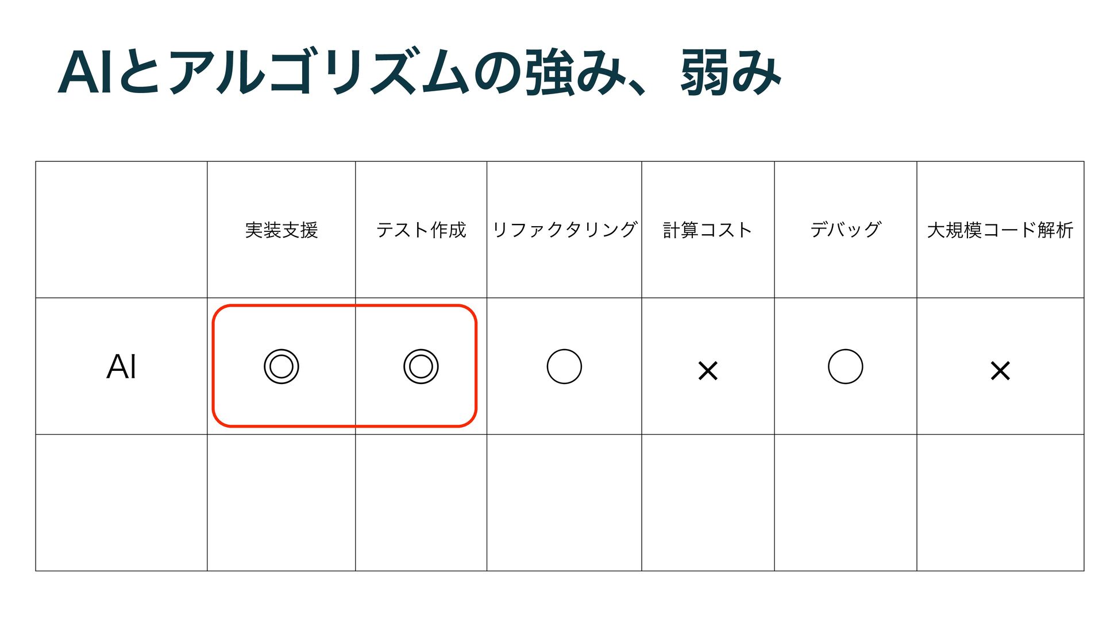The image size is (1103, 620).
Task: Click the empty top-left header cell
Action: coord(121,230)
